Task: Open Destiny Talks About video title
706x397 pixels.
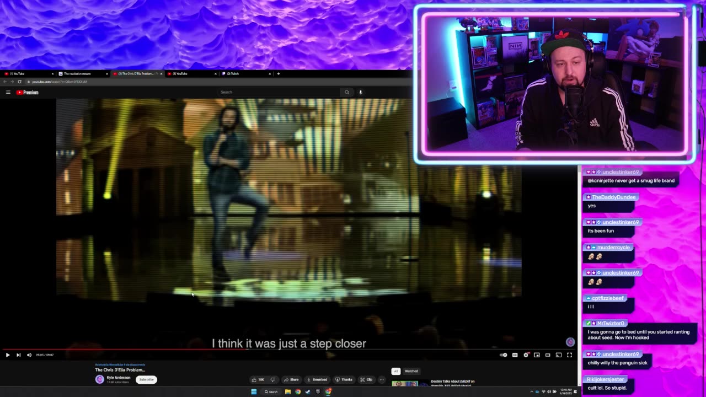Action: coord(453,383)
